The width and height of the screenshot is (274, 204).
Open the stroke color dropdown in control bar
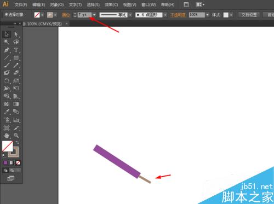point(55,15)
